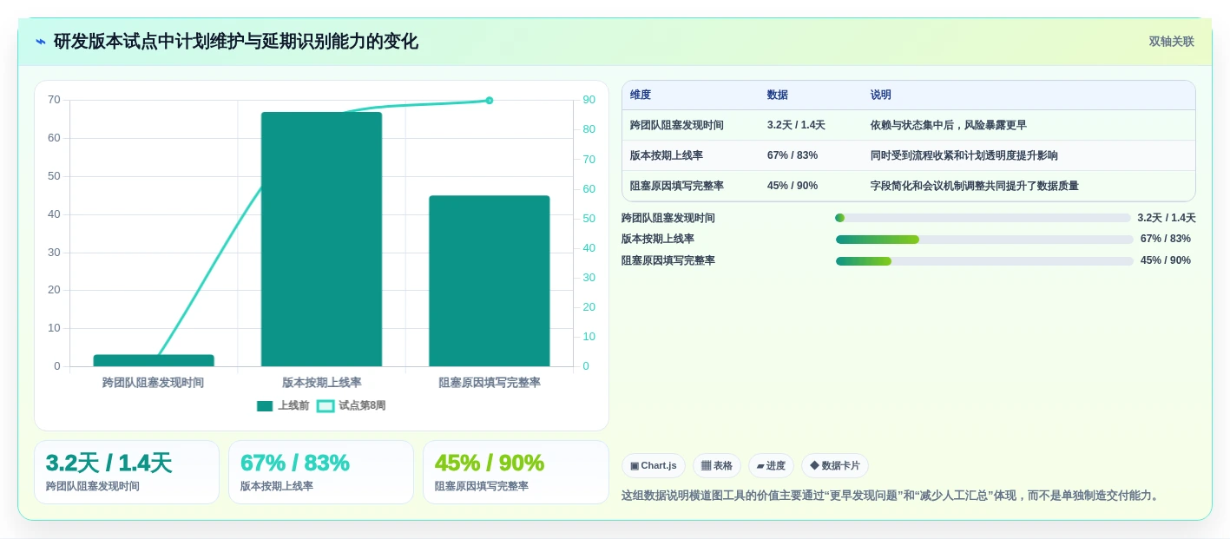Select the 阻塞原因填写完整率 bar in chart
The image size is (1230, 539).
click(x=490, y=280)
